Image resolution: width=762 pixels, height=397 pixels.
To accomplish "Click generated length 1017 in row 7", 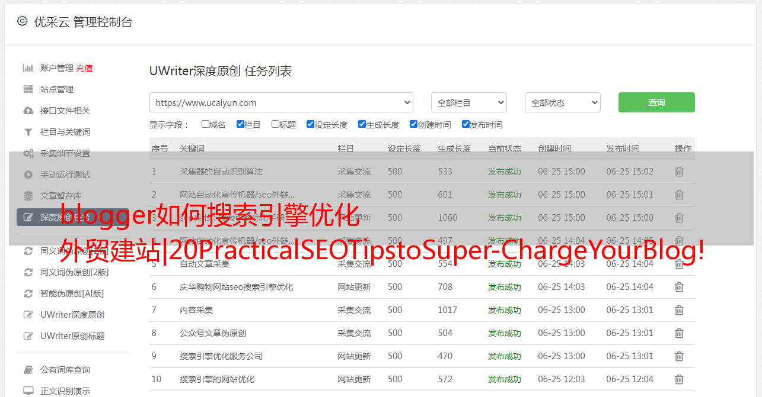I will 448,310.
